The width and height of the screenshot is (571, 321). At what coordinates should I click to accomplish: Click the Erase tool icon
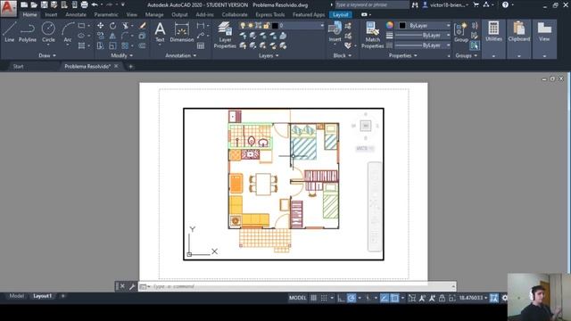click(x=143, y=26)
